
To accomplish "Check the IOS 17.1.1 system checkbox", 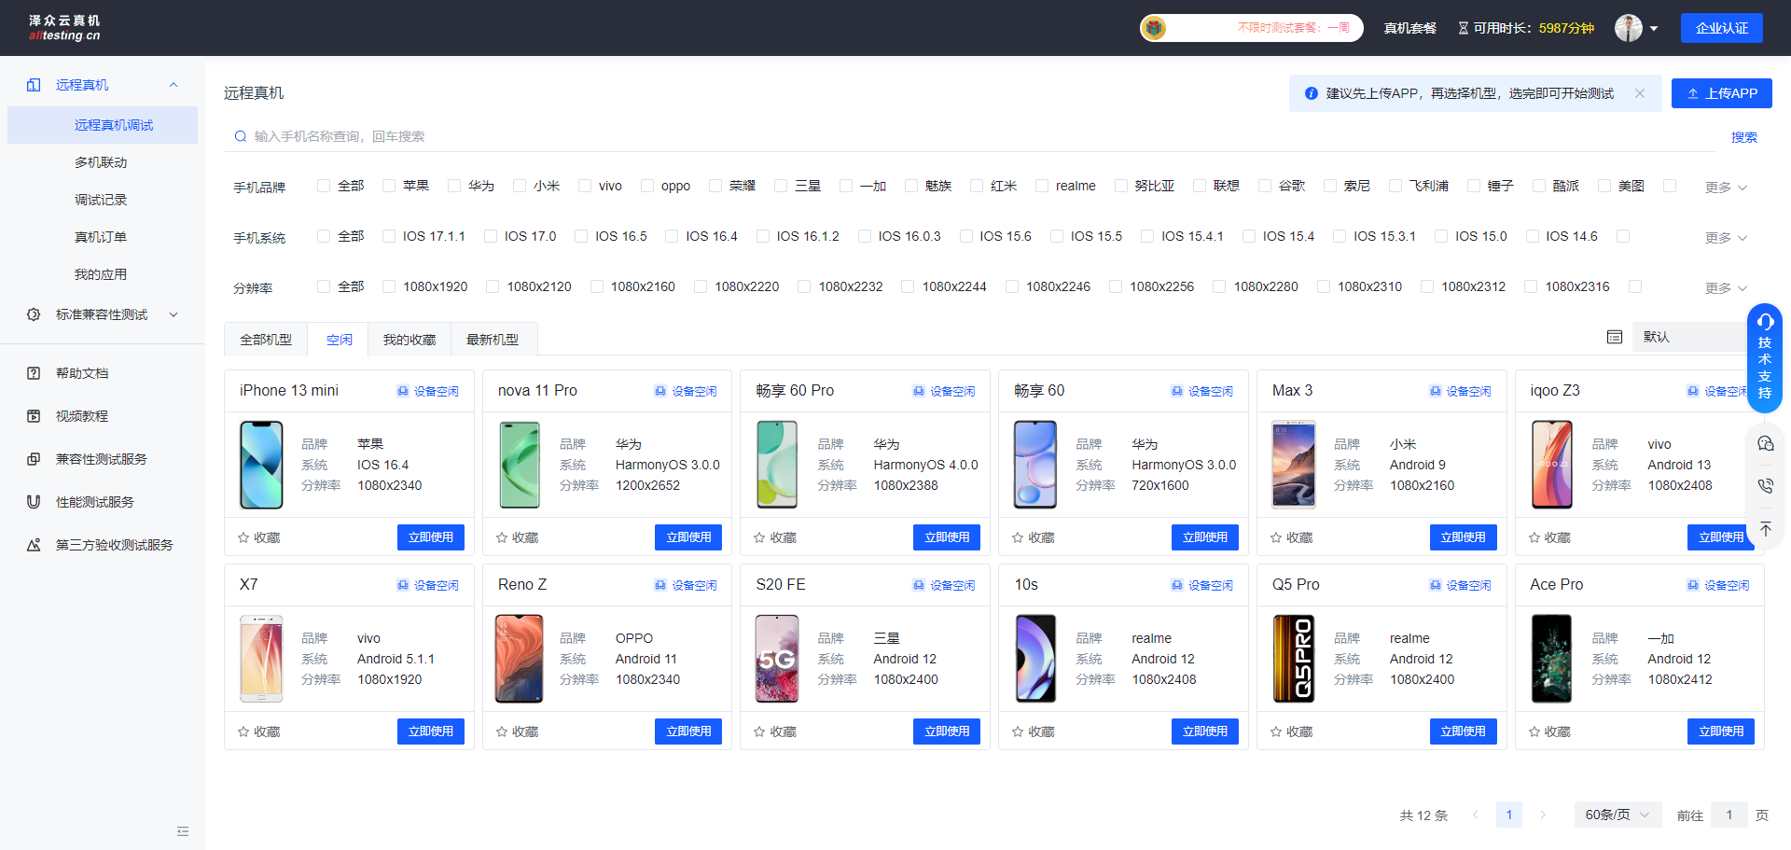I will (x=389, y=236).
